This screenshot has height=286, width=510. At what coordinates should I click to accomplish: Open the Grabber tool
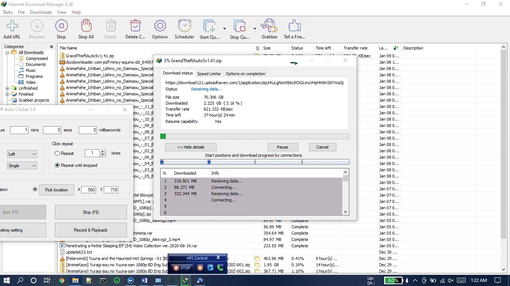tap(270, 26)
